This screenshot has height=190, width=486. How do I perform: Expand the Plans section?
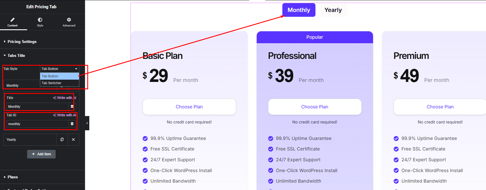(13, 177)
